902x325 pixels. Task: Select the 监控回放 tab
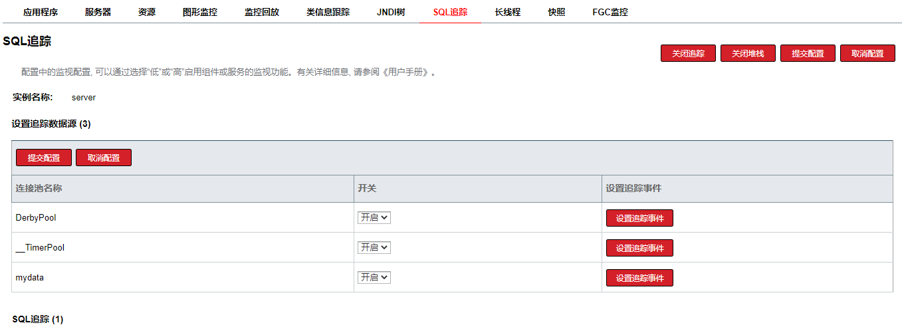262,12
